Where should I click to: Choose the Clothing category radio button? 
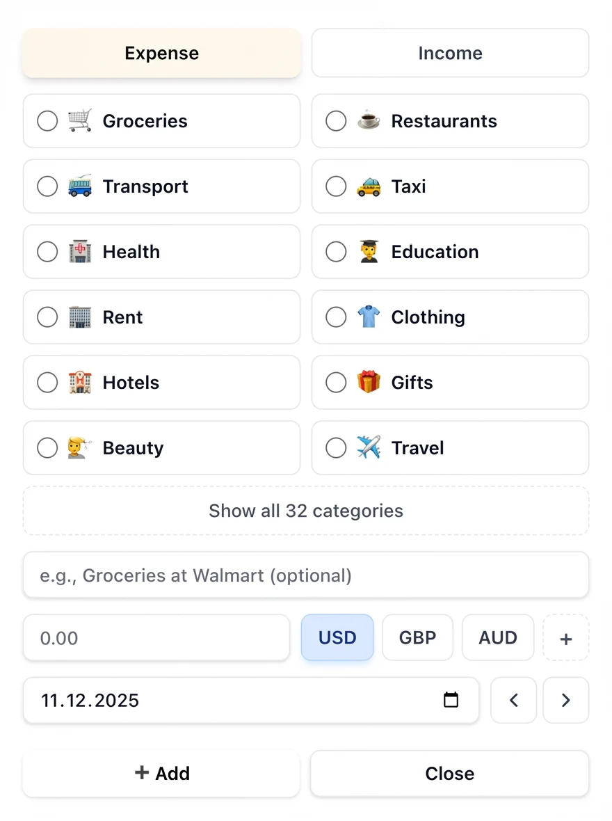[x=336, y=317]
